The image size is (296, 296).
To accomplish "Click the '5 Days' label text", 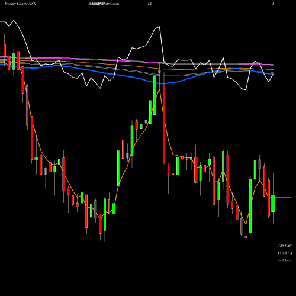I will 287,260.
